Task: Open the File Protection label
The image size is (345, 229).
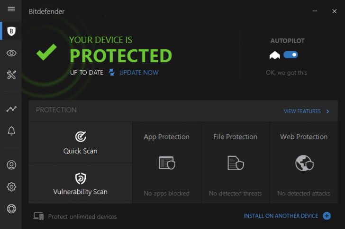Action: (235, 137)
